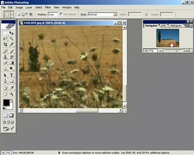
Task: Open the View menu
Action: tap(56, 7)
